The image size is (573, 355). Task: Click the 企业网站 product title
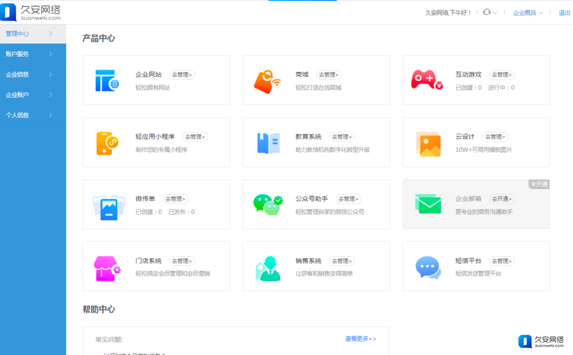tap(149, 75)
